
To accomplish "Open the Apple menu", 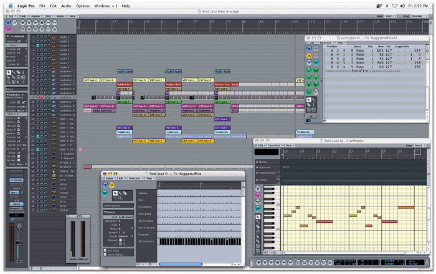I will [x=11, y=6].
